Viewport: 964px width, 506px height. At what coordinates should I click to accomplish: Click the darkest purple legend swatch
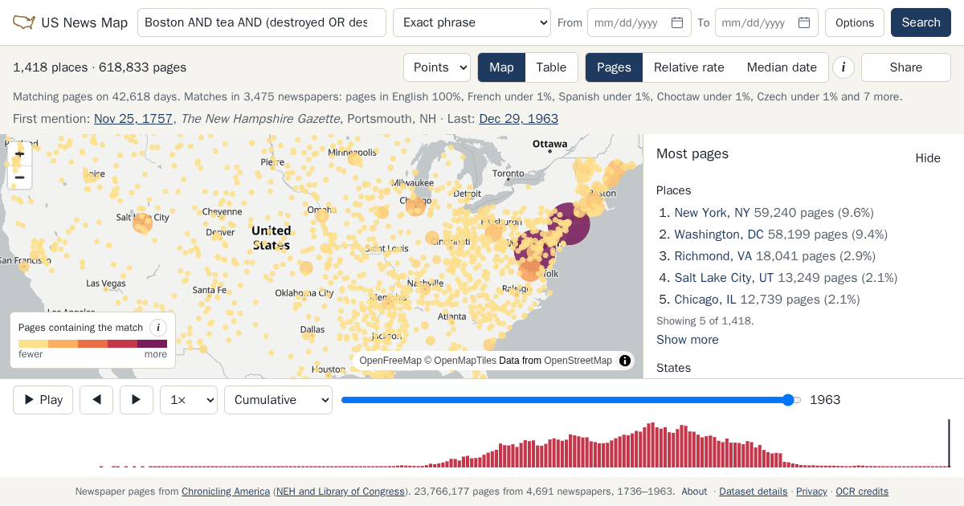(x=153, y=344)
